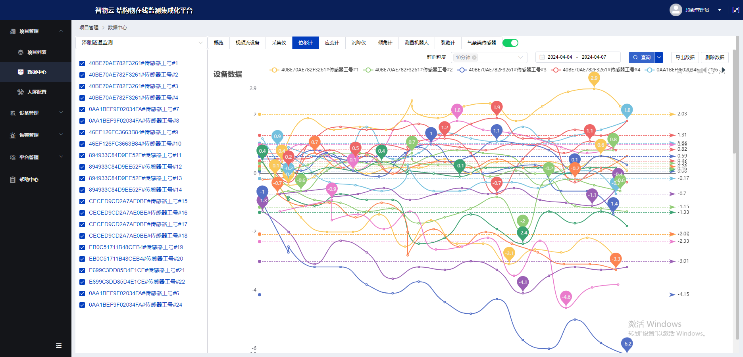This screenshot has height=357, width=743.
Task: Click the calendar icon in date range
Action: (x=542, y=57)
